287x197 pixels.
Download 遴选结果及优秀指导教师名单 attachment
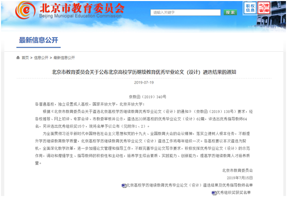point(189,185)
